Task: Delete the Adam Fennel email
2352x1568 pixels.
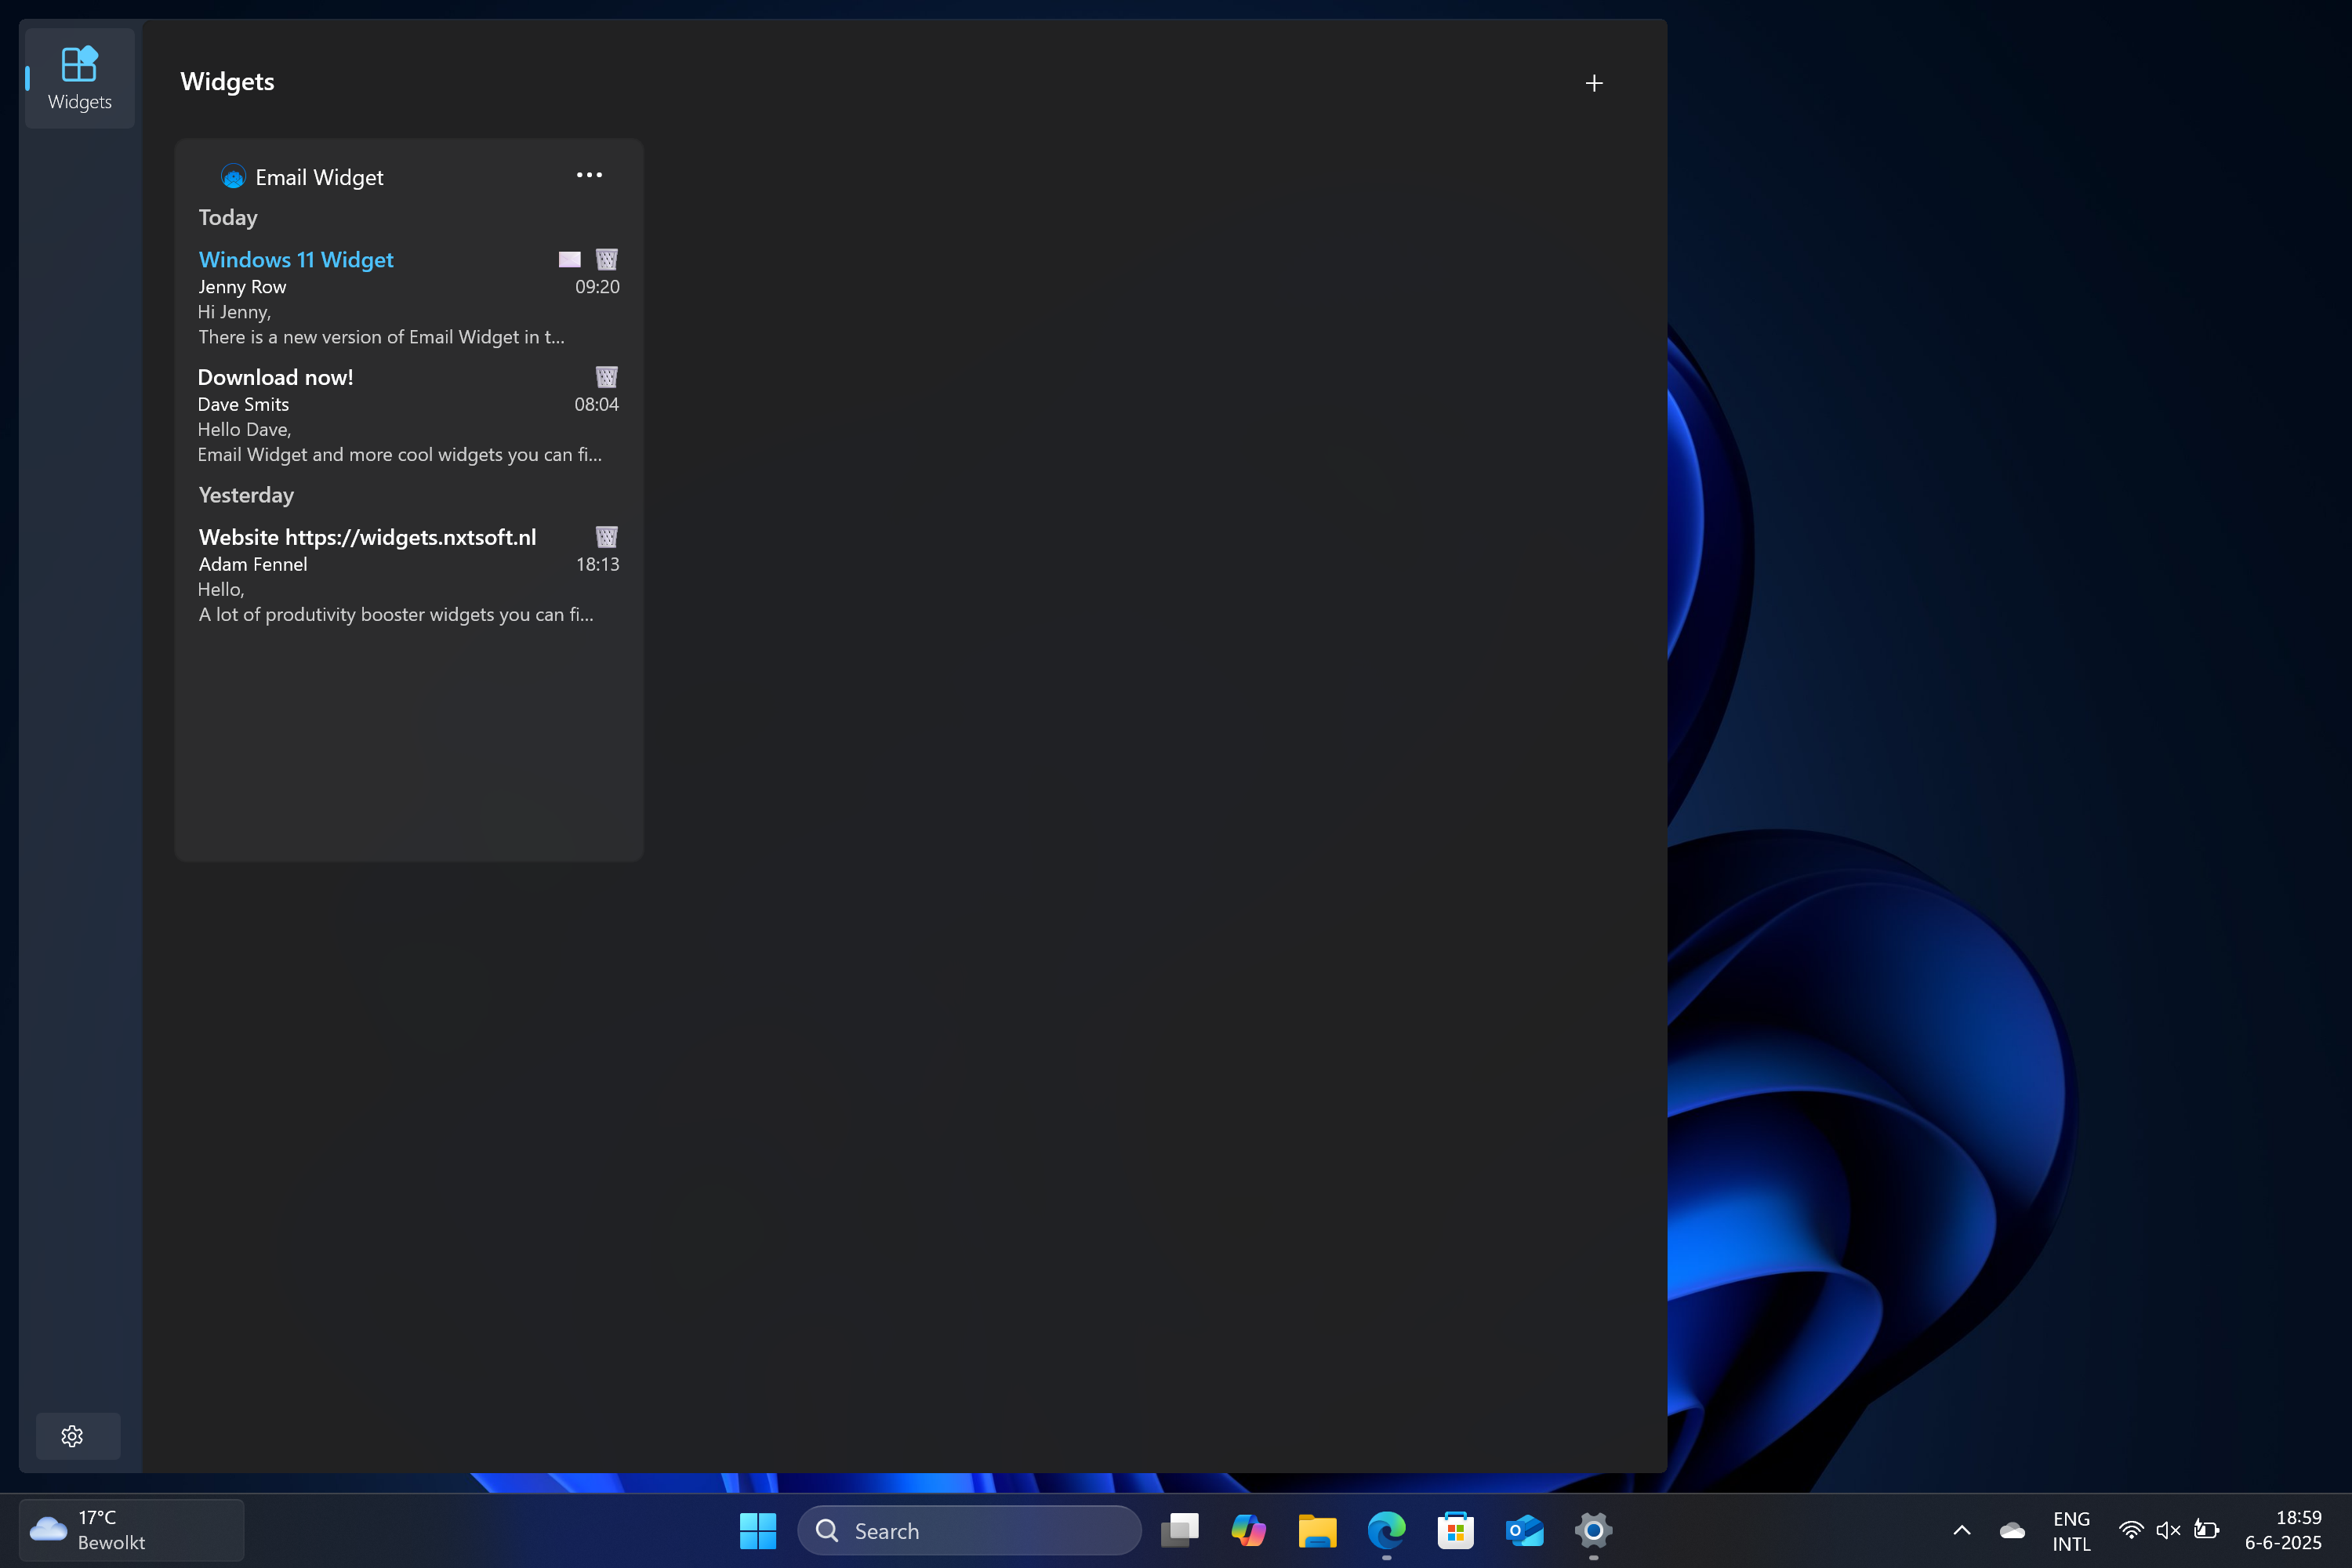Action: click(x=606, y=537)
